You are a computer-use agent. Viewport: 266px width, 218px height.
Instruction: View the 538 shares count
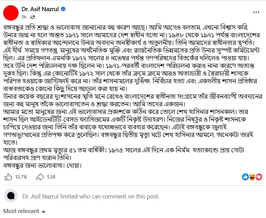click(x=51, y=177)
